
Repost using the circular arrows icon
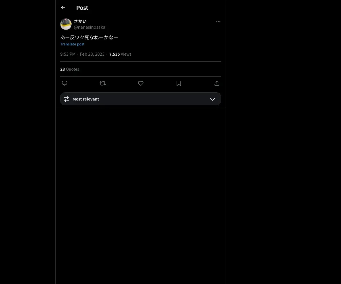(103, 83)
